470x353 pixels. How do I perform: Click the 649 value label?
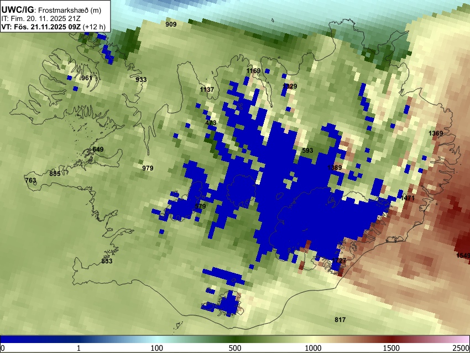tap(98, 149)
